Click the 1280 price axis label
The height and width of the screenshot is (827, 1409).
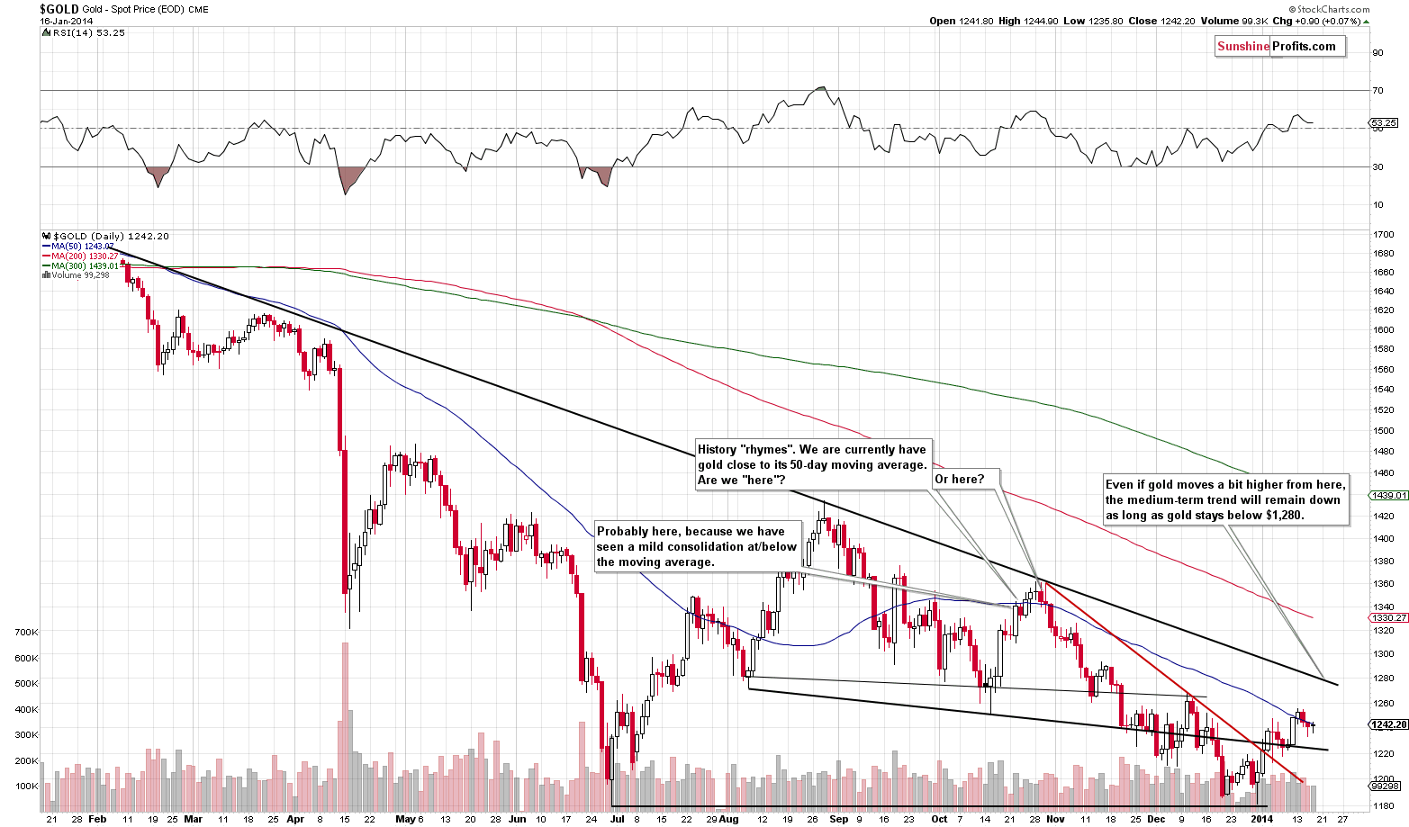pos(1384,679)
